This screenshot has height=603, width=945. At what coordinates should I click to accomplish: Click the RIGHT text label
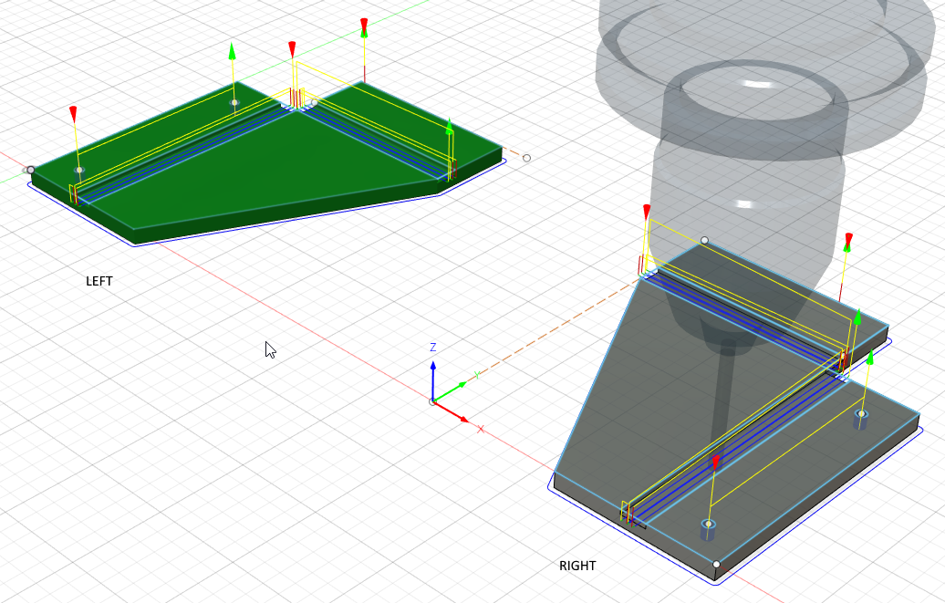577,566
